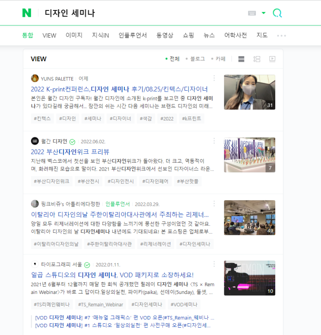This screenshot has height=335, width=321.
Task: Switch to the video view icon
Action: [272, 59]
